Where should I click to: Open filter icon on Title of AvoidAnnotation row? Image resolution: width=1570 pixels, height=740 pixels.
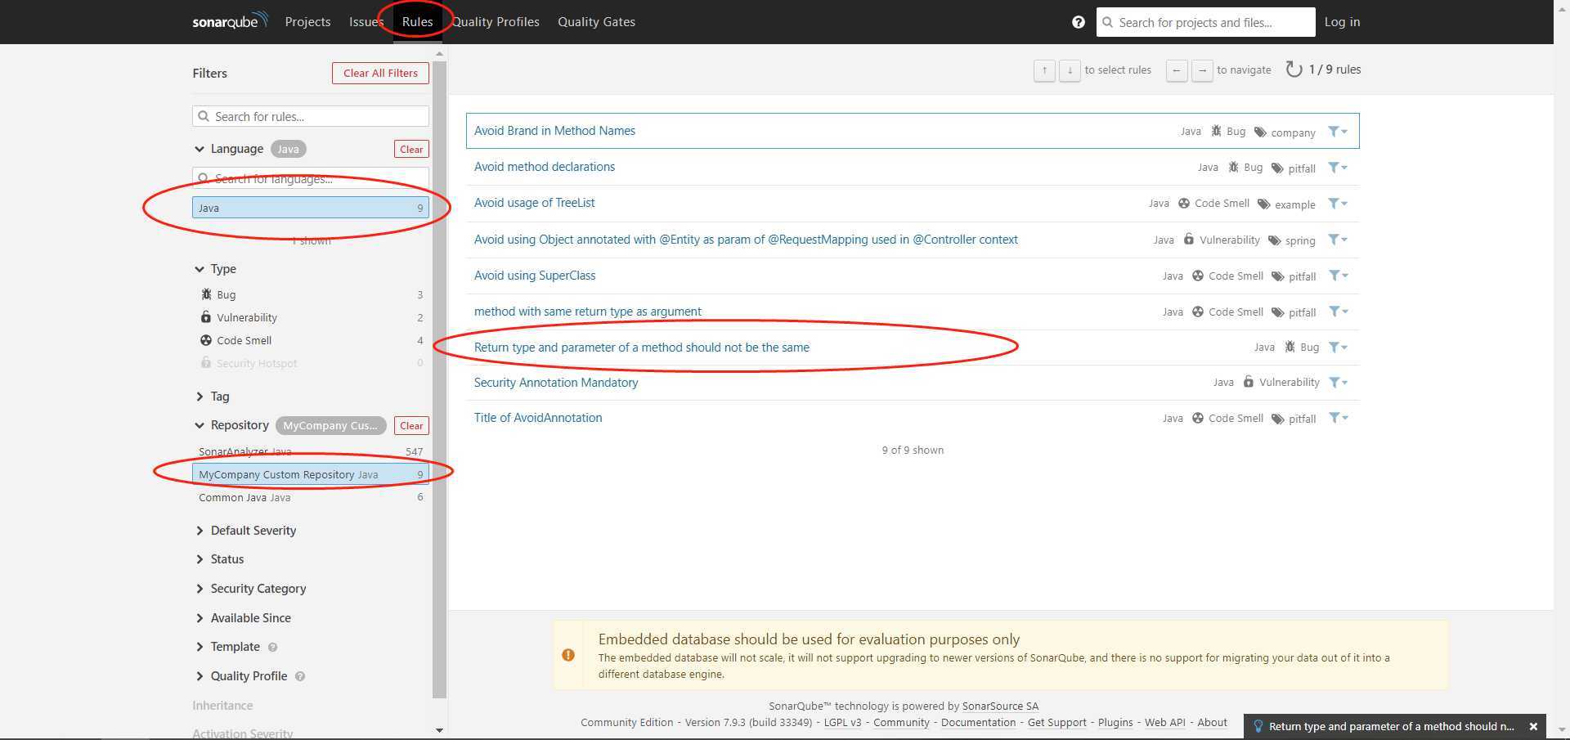pyautogui.click(x=1338, y=418)
